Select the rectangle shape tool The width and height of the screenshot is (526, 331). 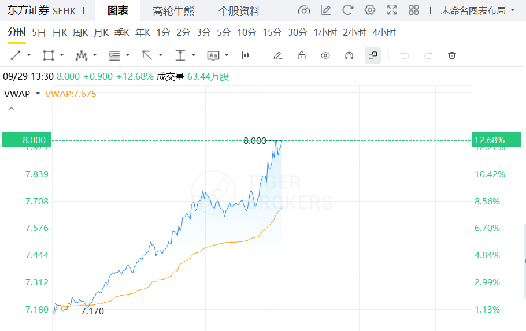click(49, 55)
